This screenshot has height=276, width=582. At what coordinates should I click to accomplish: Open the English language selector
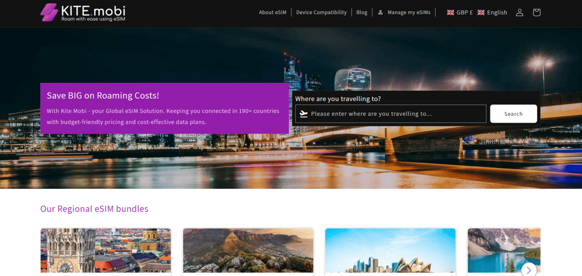[492, 13]
